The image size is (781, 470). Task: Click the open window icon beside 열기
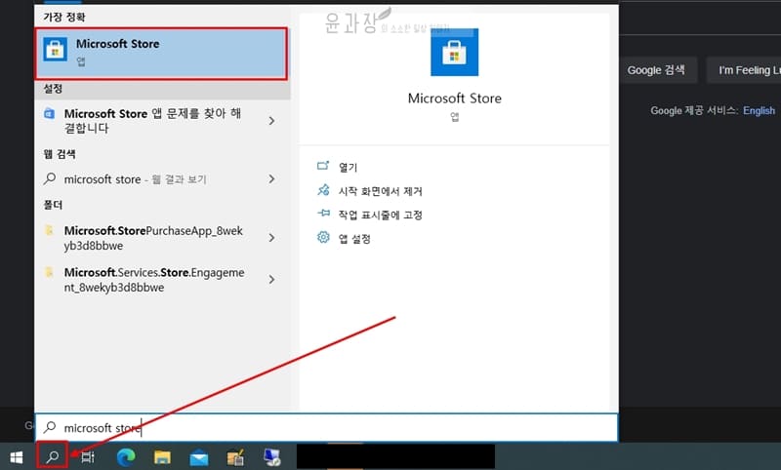323,166
